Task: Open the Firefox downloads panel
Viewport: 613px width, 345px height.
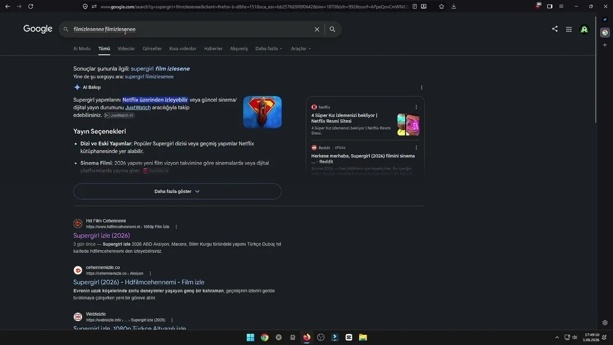Action: pyautogui.click(x=454, y=7)
